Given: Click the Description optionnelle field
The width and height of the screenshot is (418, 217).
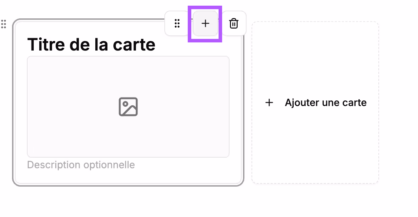Looking at the screenshot, I should pyautogui.click(x=81, y=165).
